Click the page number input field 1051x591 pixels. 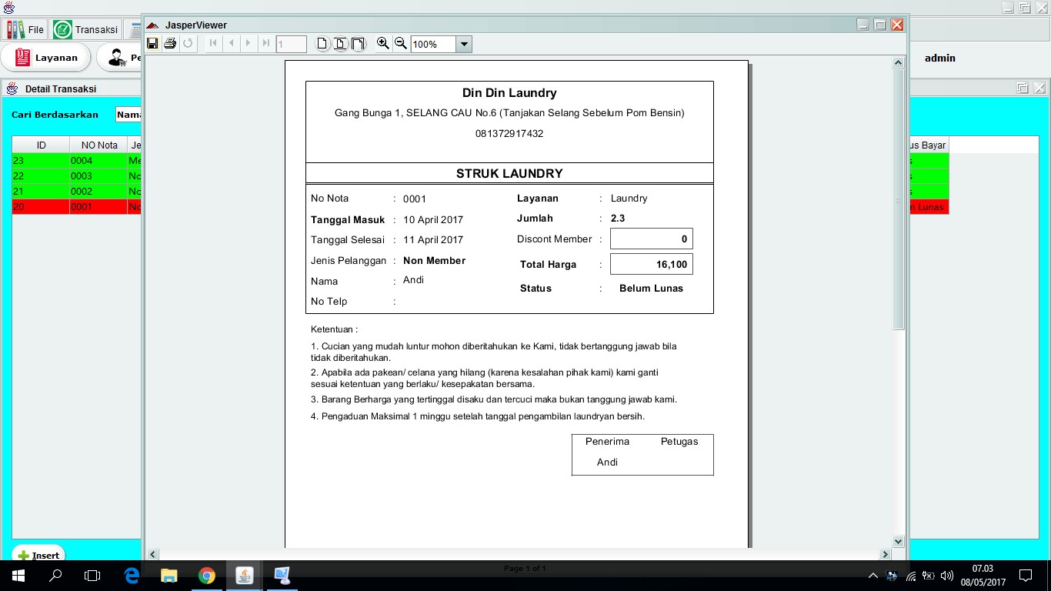[x=291, y=44]
